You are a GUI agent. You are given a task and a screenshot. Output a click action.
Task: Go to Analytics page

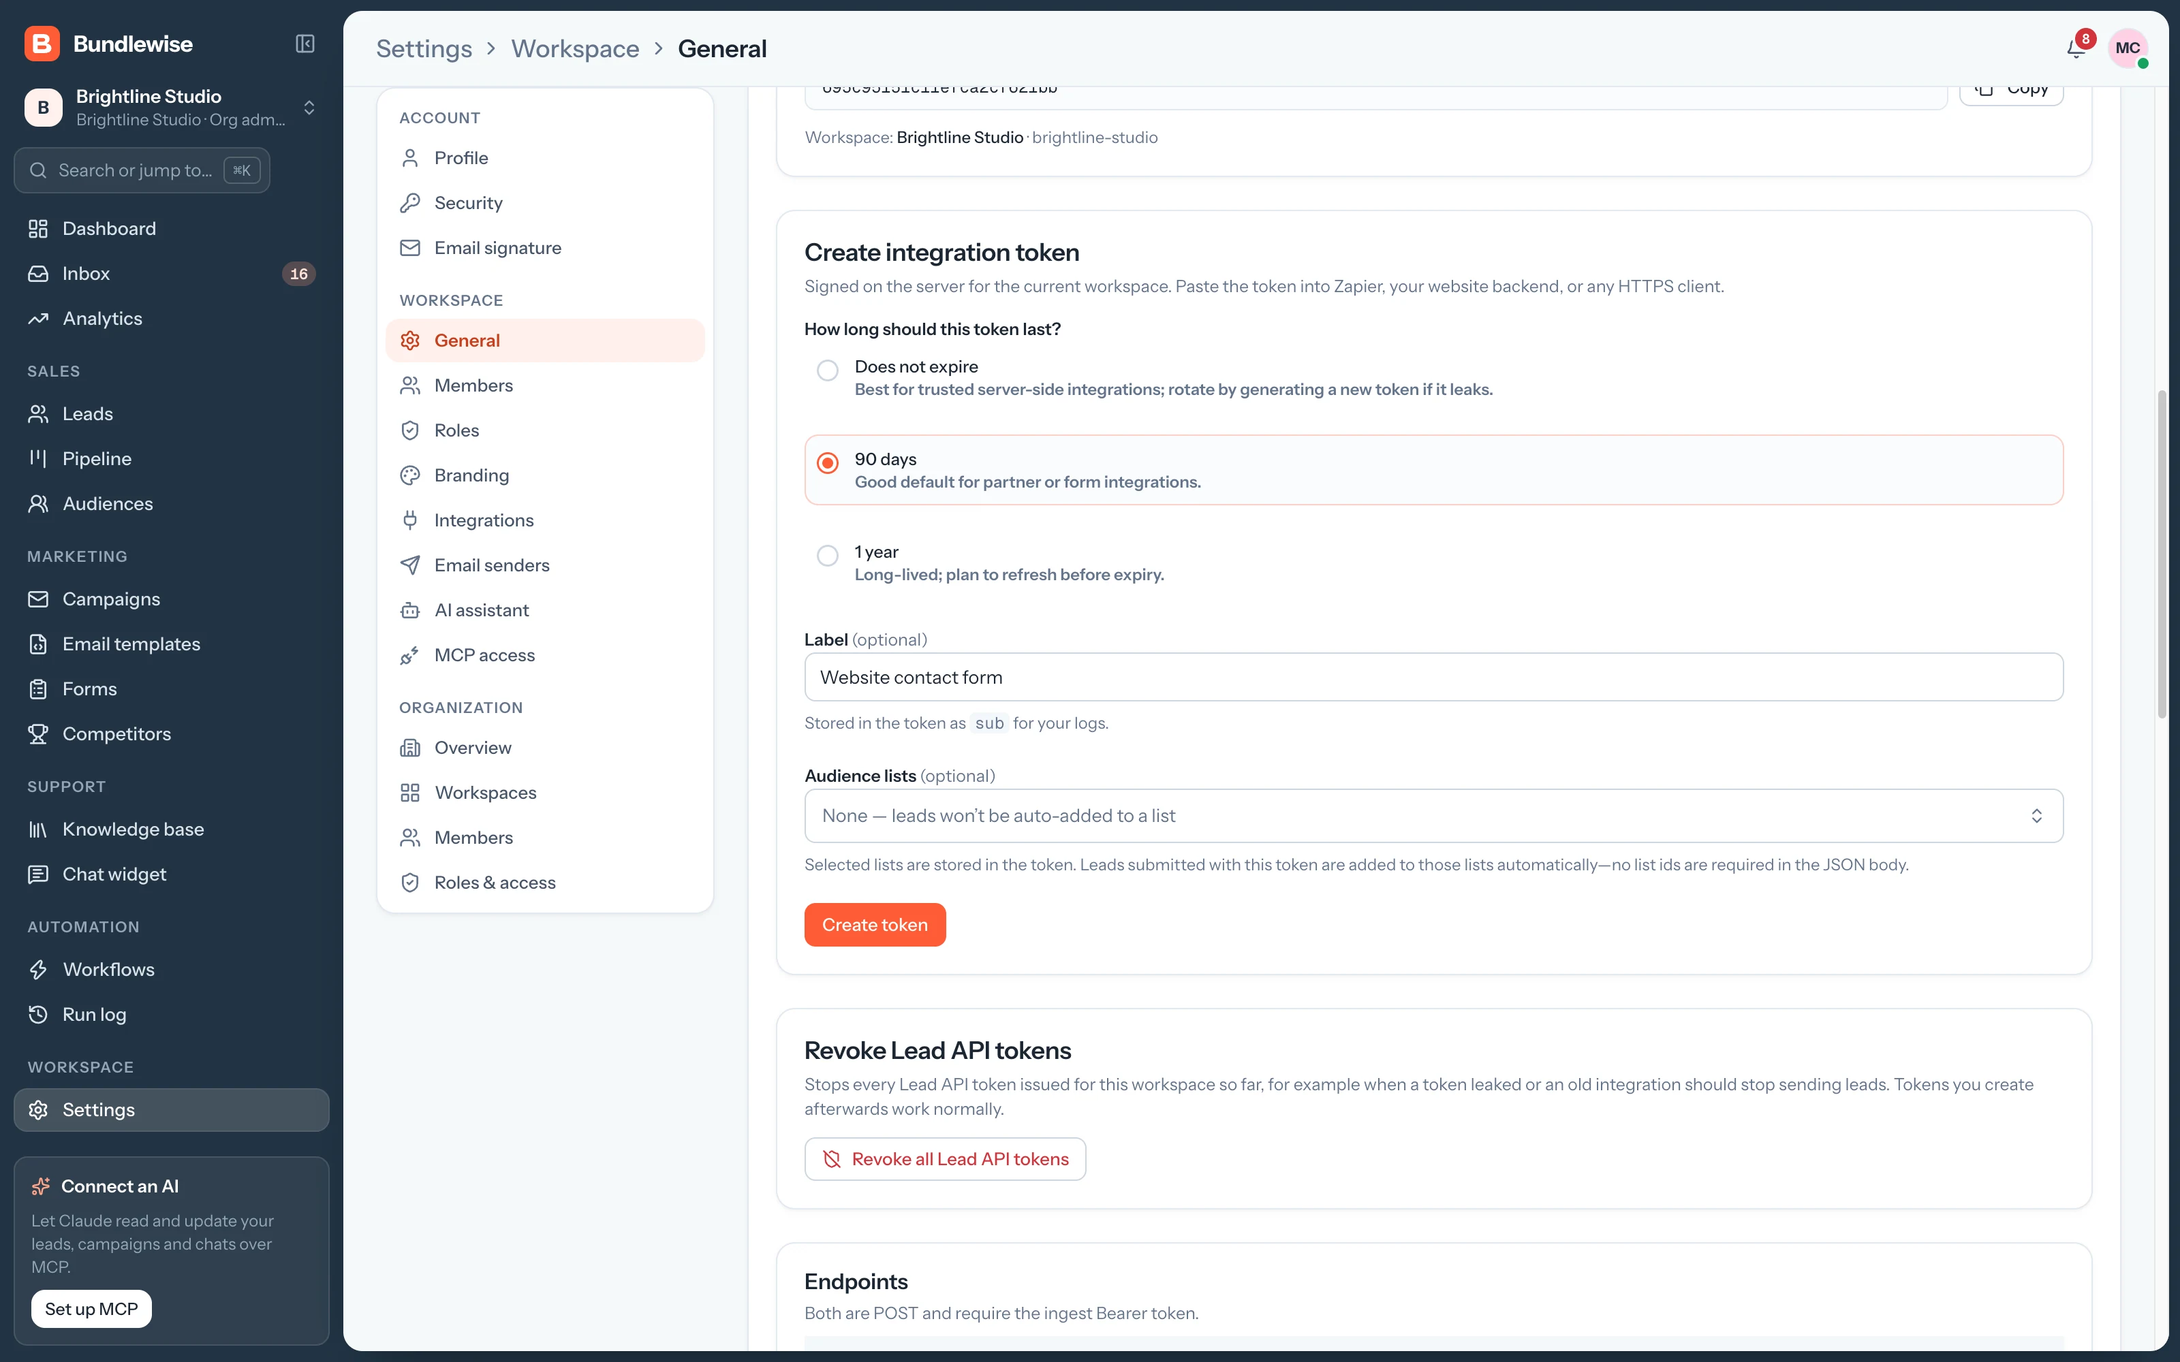point(171,319)
